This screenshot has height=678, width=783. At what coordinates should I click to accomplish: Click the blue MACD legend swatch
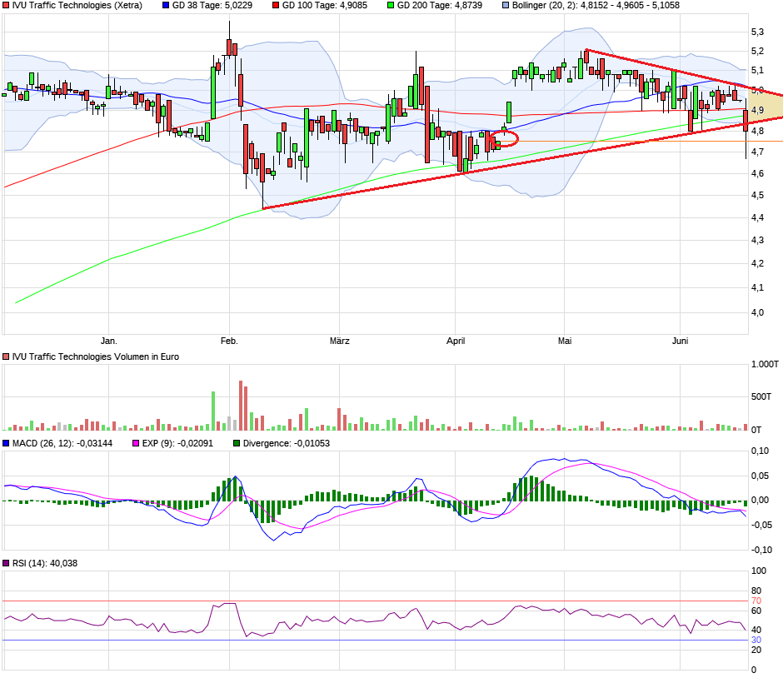6,443
